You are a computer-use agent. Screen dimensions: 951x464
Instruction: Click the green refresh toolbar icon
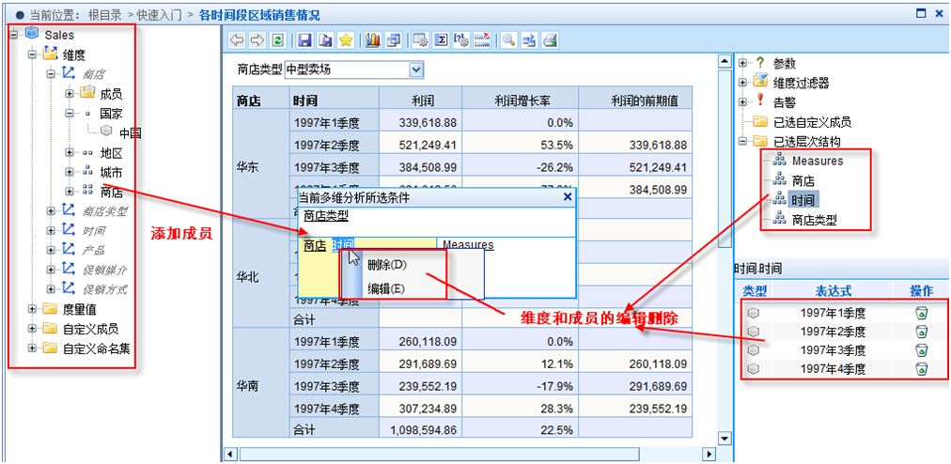click(276, 40)
